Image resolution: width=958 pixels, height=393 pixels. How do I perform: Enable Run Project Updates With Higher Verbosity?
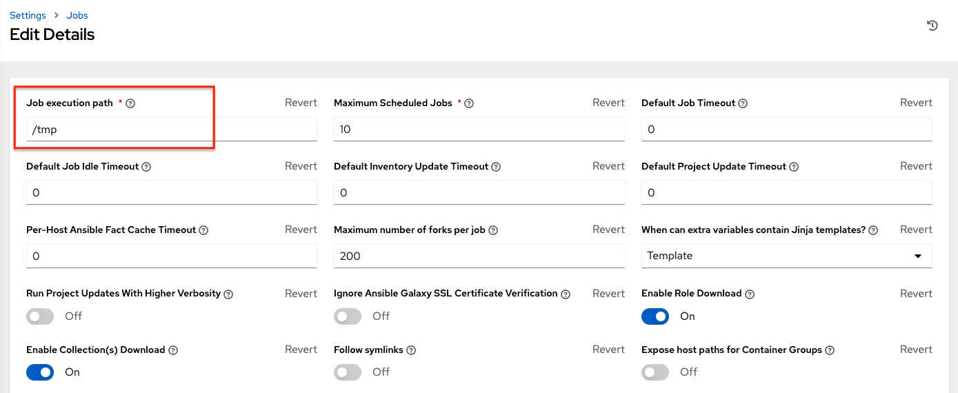click(40, 316)
